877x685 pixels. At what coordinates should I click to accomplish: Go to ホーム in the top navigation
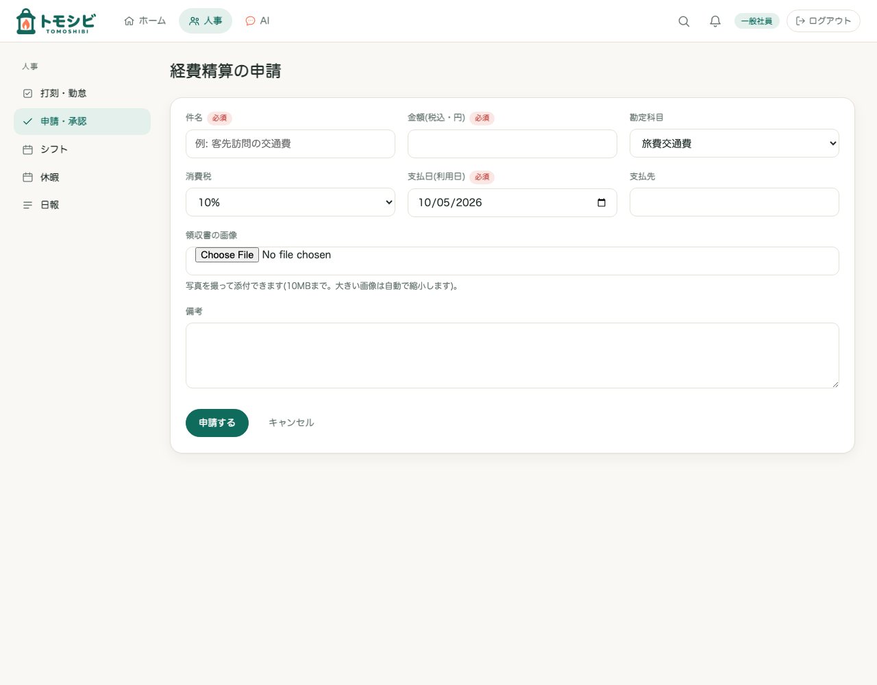click(145, 21)
